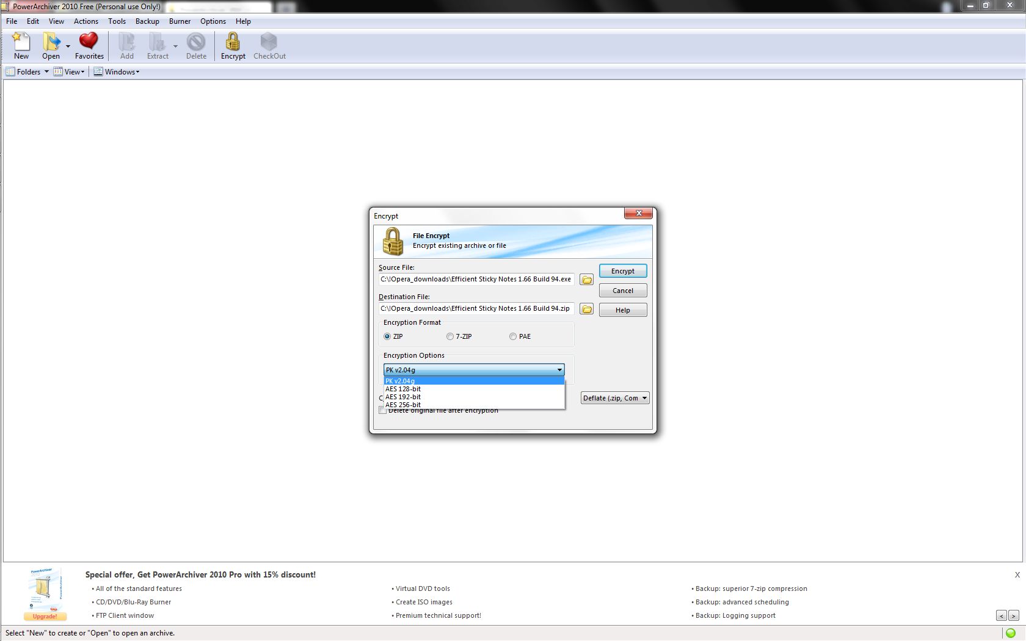Browse for source file folder icon

[586, 280]
